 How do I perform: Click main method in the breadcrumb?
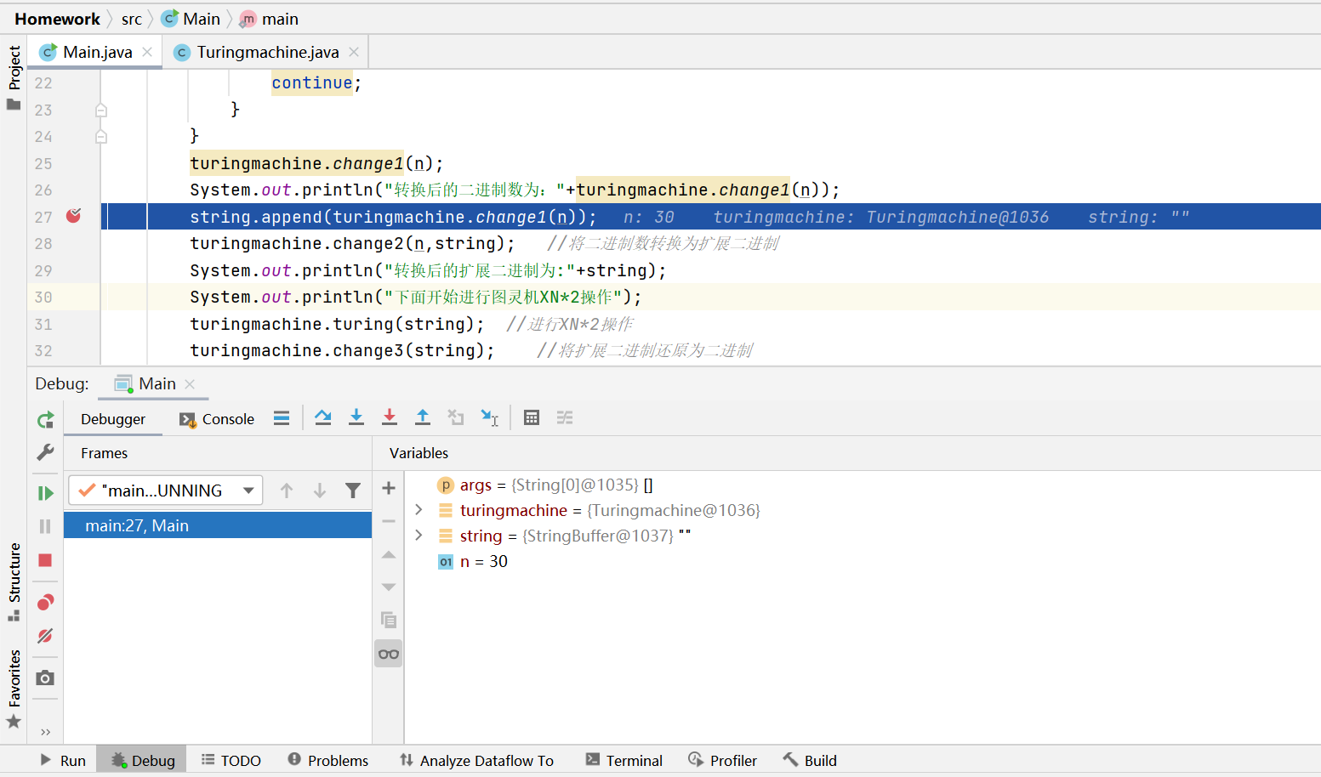270,19
